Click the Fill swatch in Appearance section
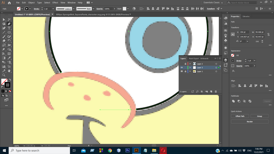 click(232, 55)
